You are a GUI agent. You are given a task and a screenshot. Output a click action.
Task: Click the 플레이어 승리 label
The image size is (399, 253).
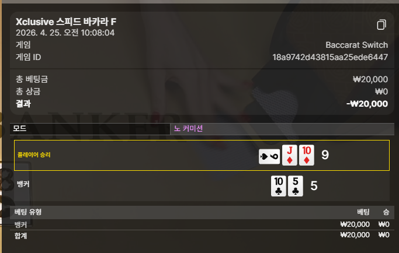34,154
